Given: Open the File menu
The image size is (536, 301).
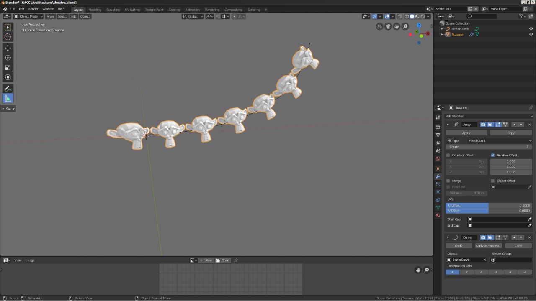Looking at the screenshot, I should tap(12, 9).
